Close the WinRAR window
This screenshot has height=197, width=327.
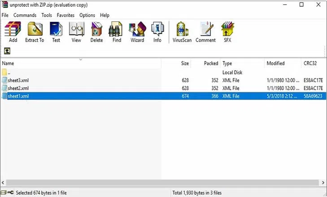point(318,4)
